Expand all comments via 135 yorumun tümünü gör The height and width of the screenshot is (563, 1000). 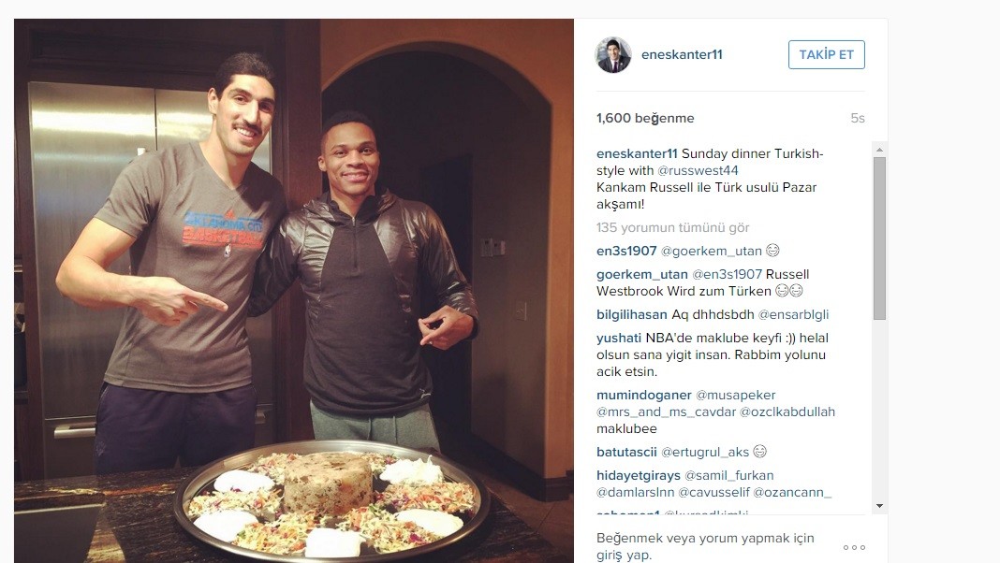pos(673,227)
